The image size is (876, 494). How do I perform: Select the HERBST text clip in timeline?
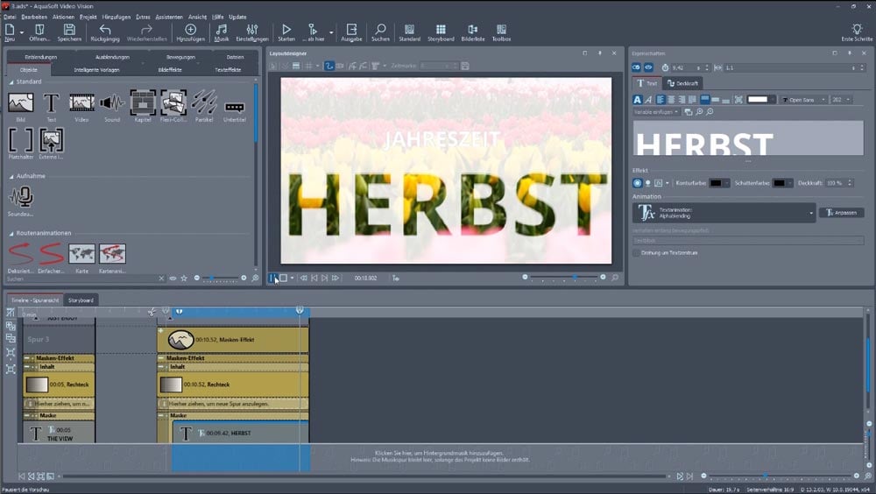pos(237,433)
